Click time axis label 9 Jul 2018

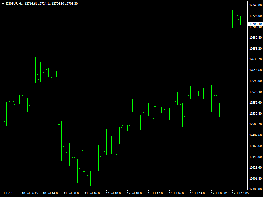[8, 193]
